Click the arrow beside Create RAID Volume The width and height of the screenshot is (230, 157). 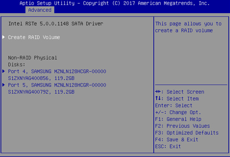click(x=4, y=37)
